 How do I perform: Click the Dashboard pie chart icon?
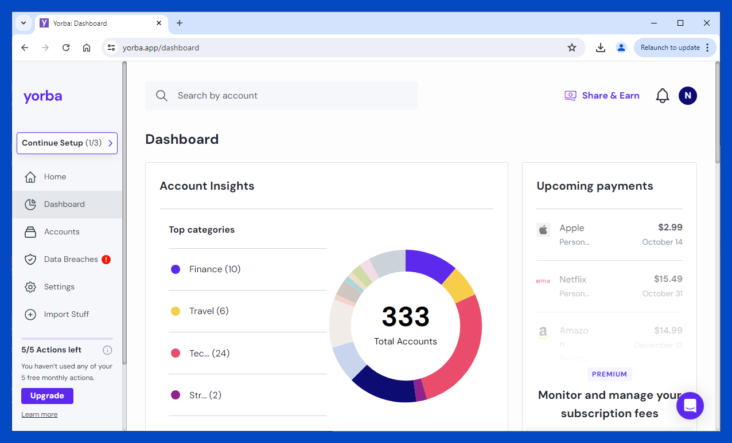coord(30,205)
